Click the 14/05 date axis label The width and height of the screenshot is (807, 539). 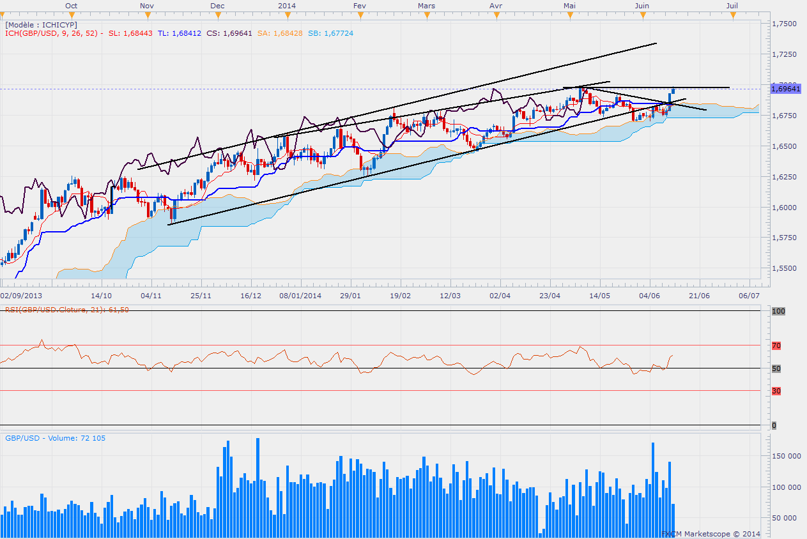pos(599,296)
